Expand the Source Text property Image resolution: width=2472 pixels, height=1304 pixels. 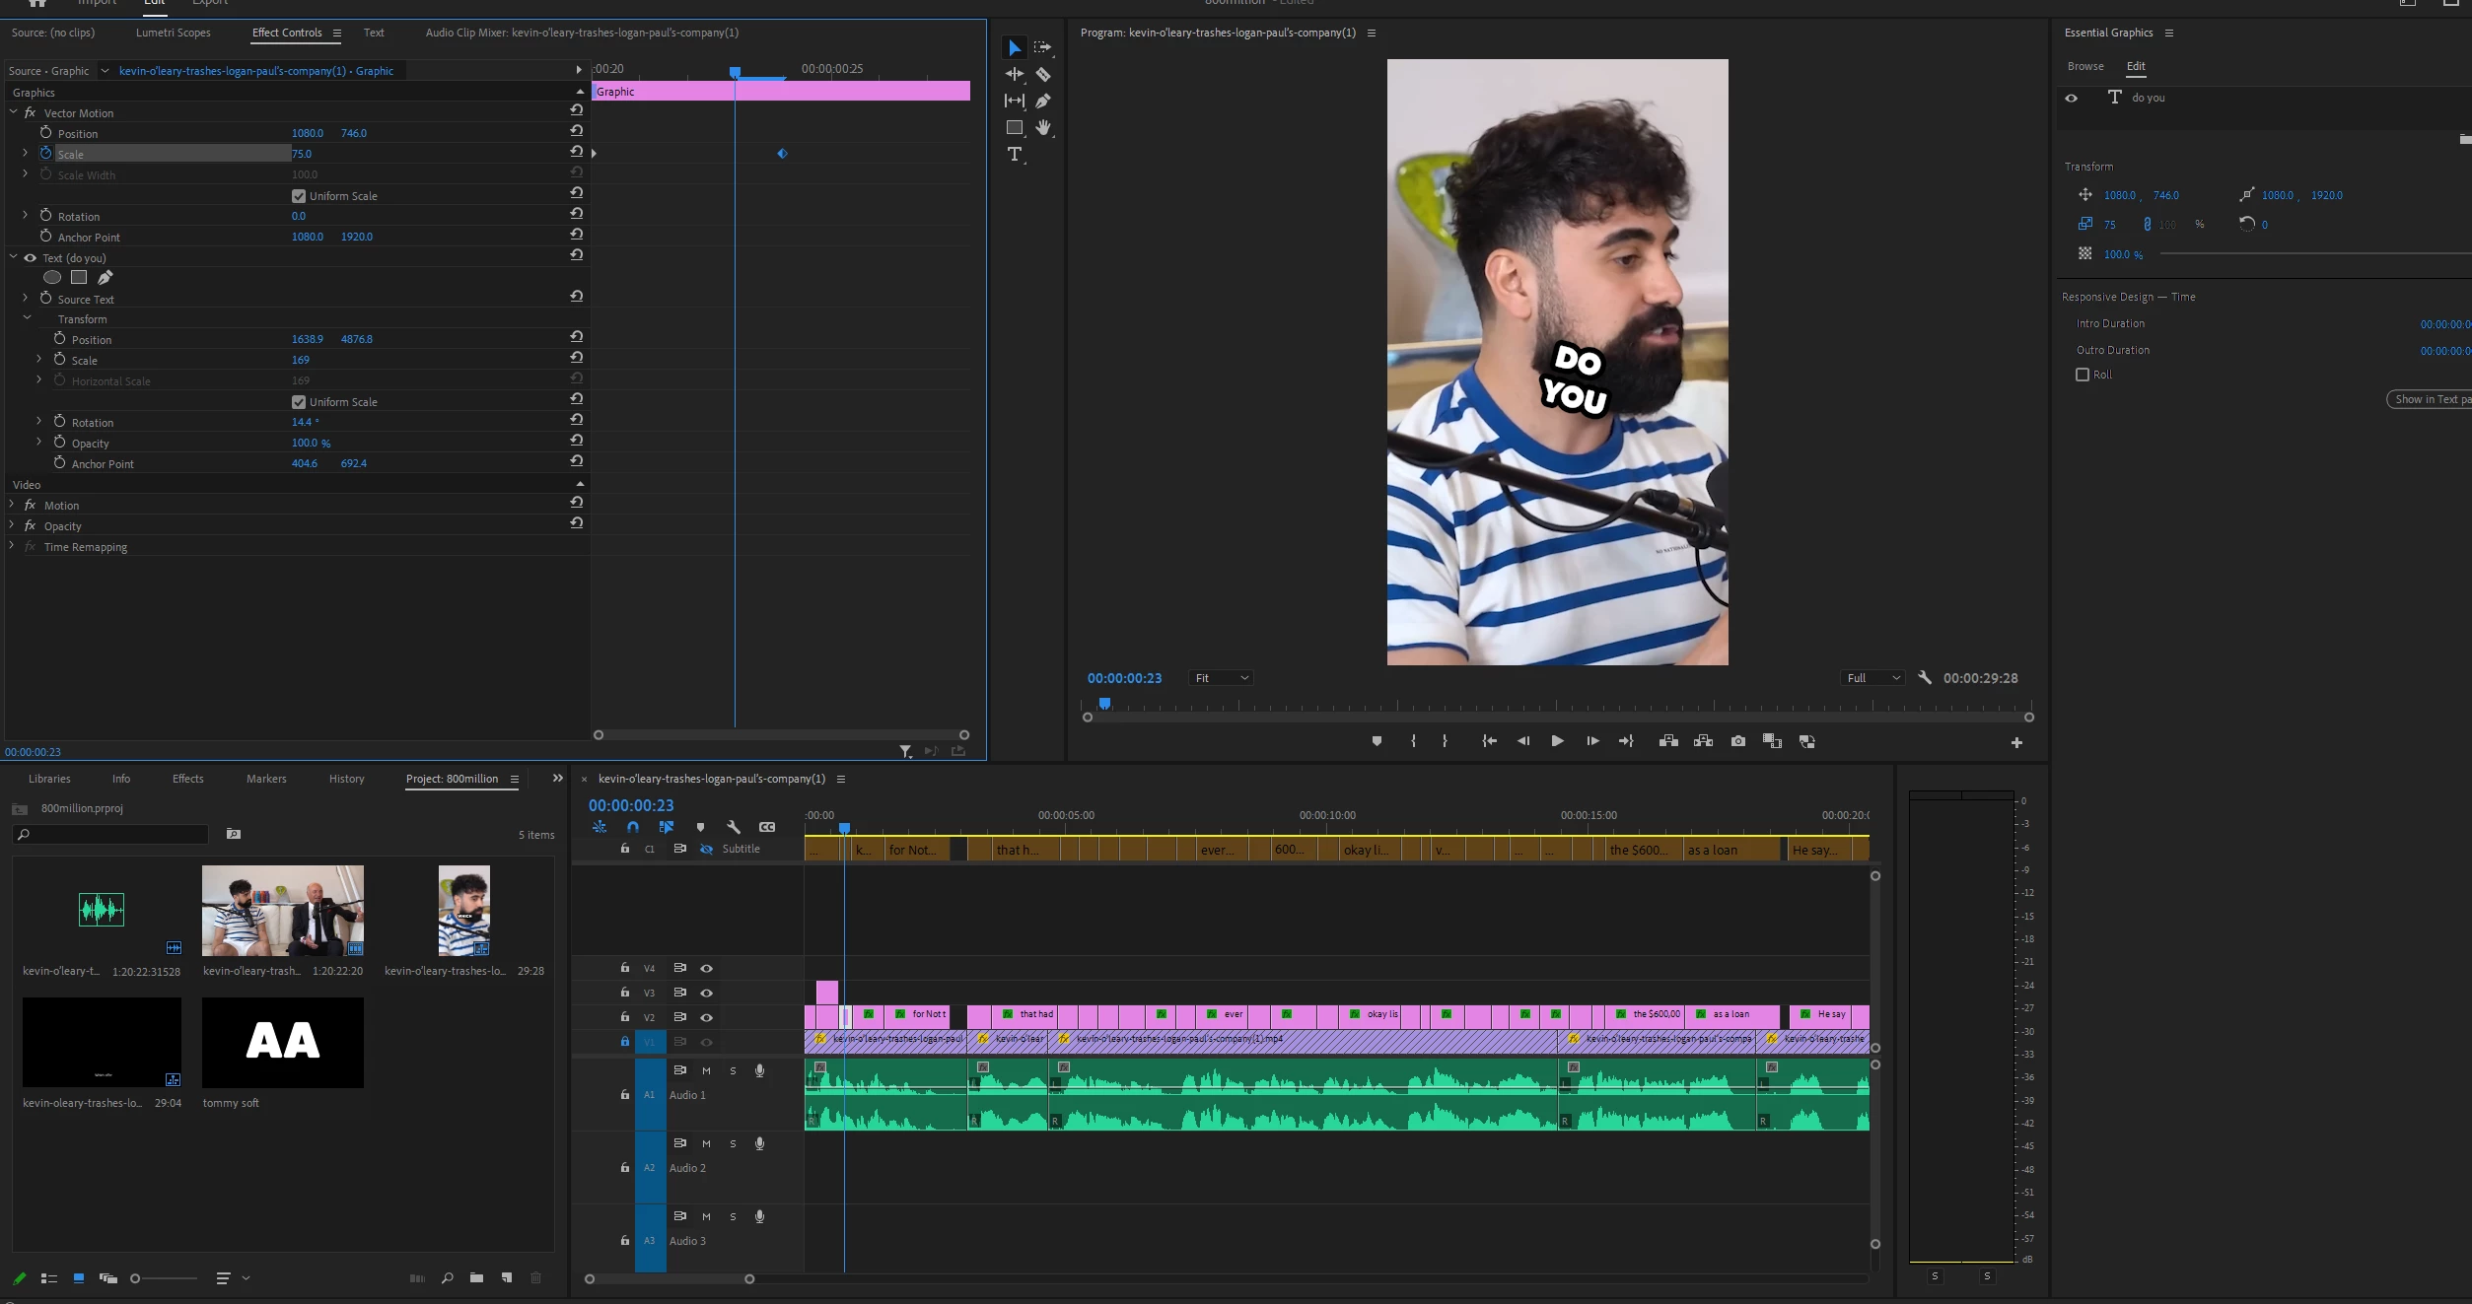pyautogui.click(x=26, y=298)
